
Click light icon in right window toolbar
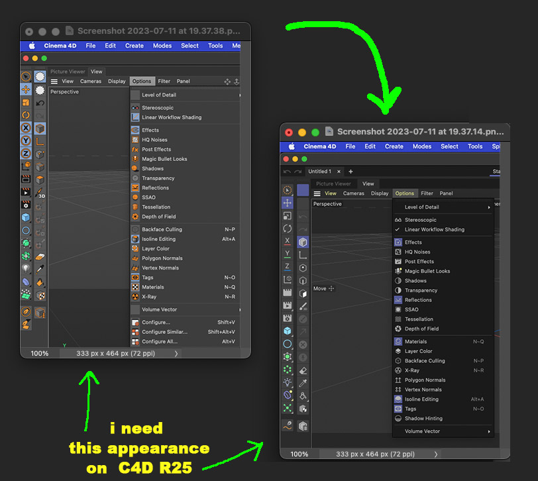coord(287,382)
